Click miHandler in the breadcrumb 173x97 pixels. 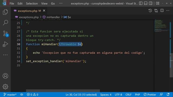click(x=53, y=17)
